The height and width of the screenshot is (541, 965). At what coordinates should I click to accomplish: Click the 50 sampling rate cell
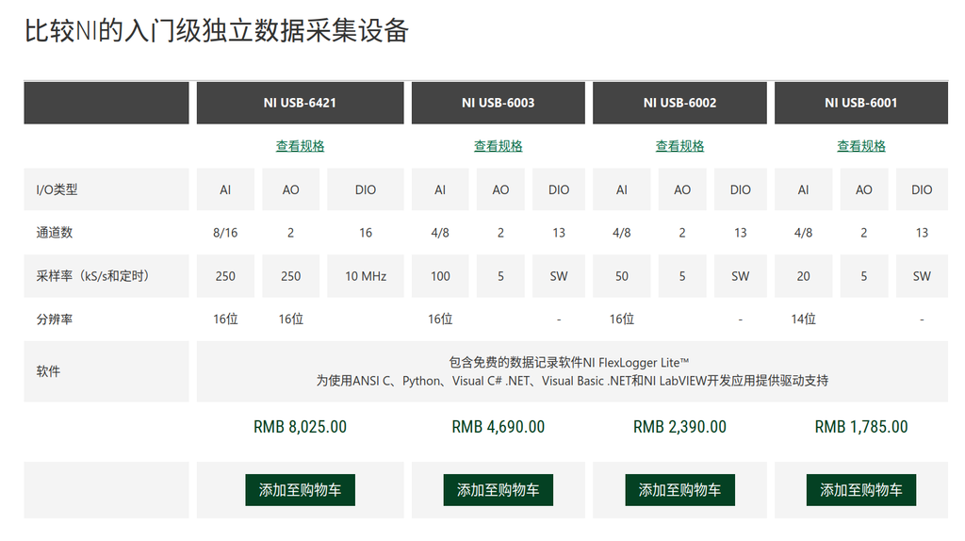[622, 276]
